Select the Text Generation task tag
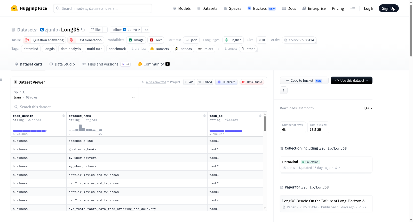Image resolution: width=413 pixels, height=222 pixels. (86, 40)
